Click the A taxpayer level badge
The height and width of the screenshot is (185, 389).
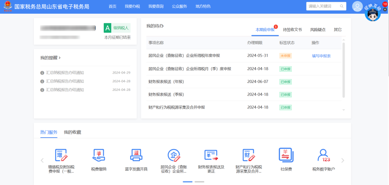click(x=107, y=28)
